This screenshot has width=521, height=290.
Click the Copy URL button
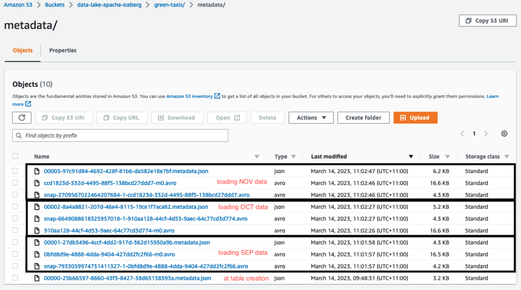pos(122,117)
